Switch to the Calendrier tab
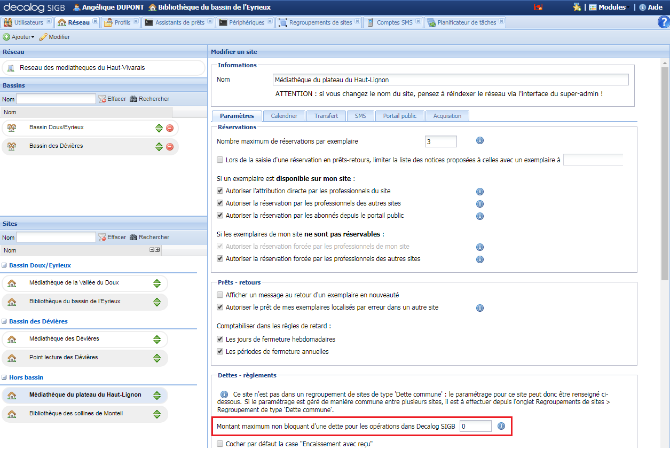This screenshot has width=670, height=450. pos(283,116)
